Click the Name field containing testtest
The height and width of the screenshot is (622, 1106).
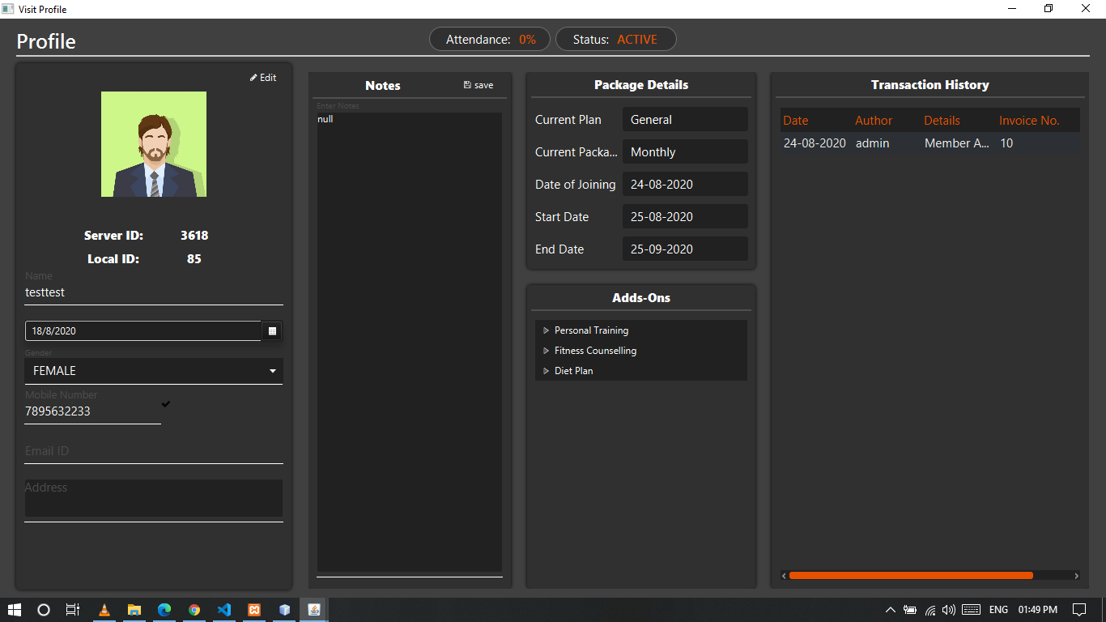pos(154,293)
